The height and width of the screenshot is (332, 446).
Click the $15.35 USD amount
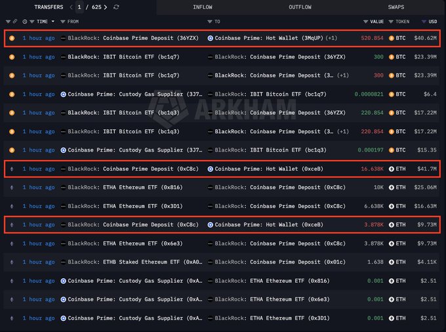click(x=427, y=150)
